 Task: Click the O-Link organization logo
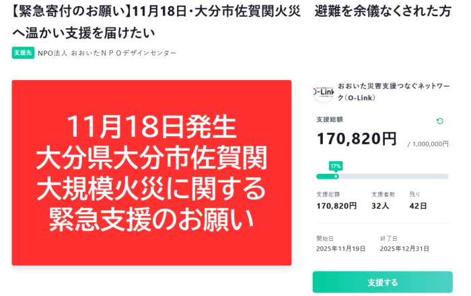323,92
